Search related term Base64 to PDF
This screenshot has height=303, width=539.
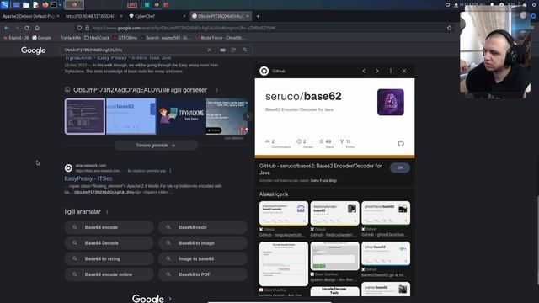pos(203,274)
